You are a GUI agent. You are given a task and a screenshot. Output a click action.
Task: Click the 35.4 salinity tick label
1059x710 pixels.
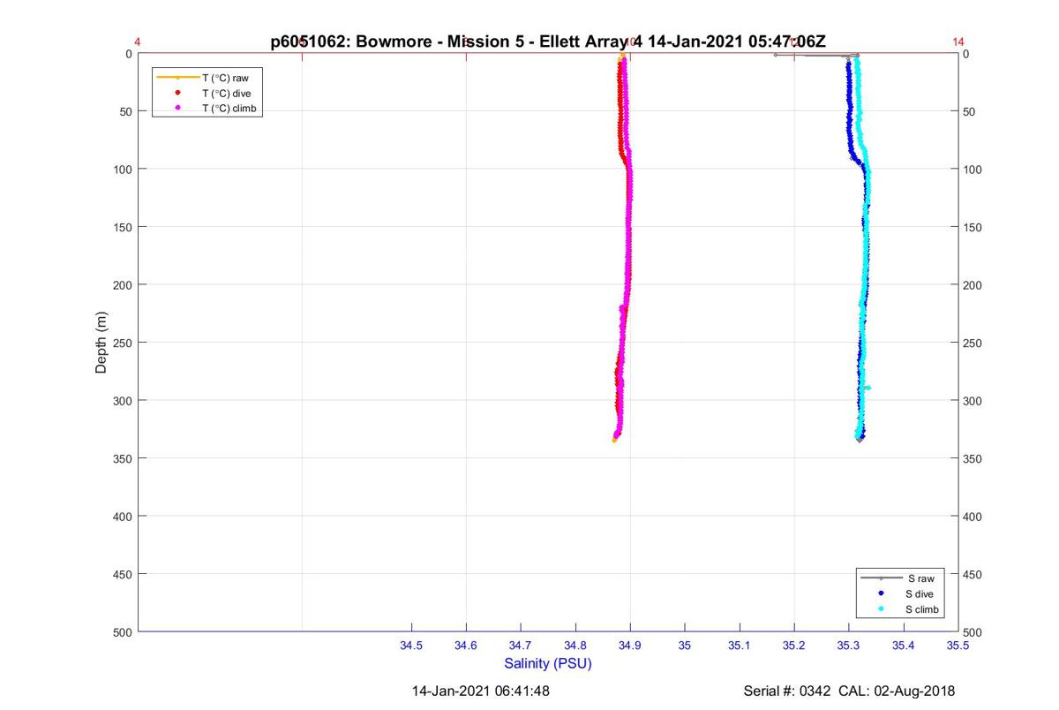pos(904,646)
